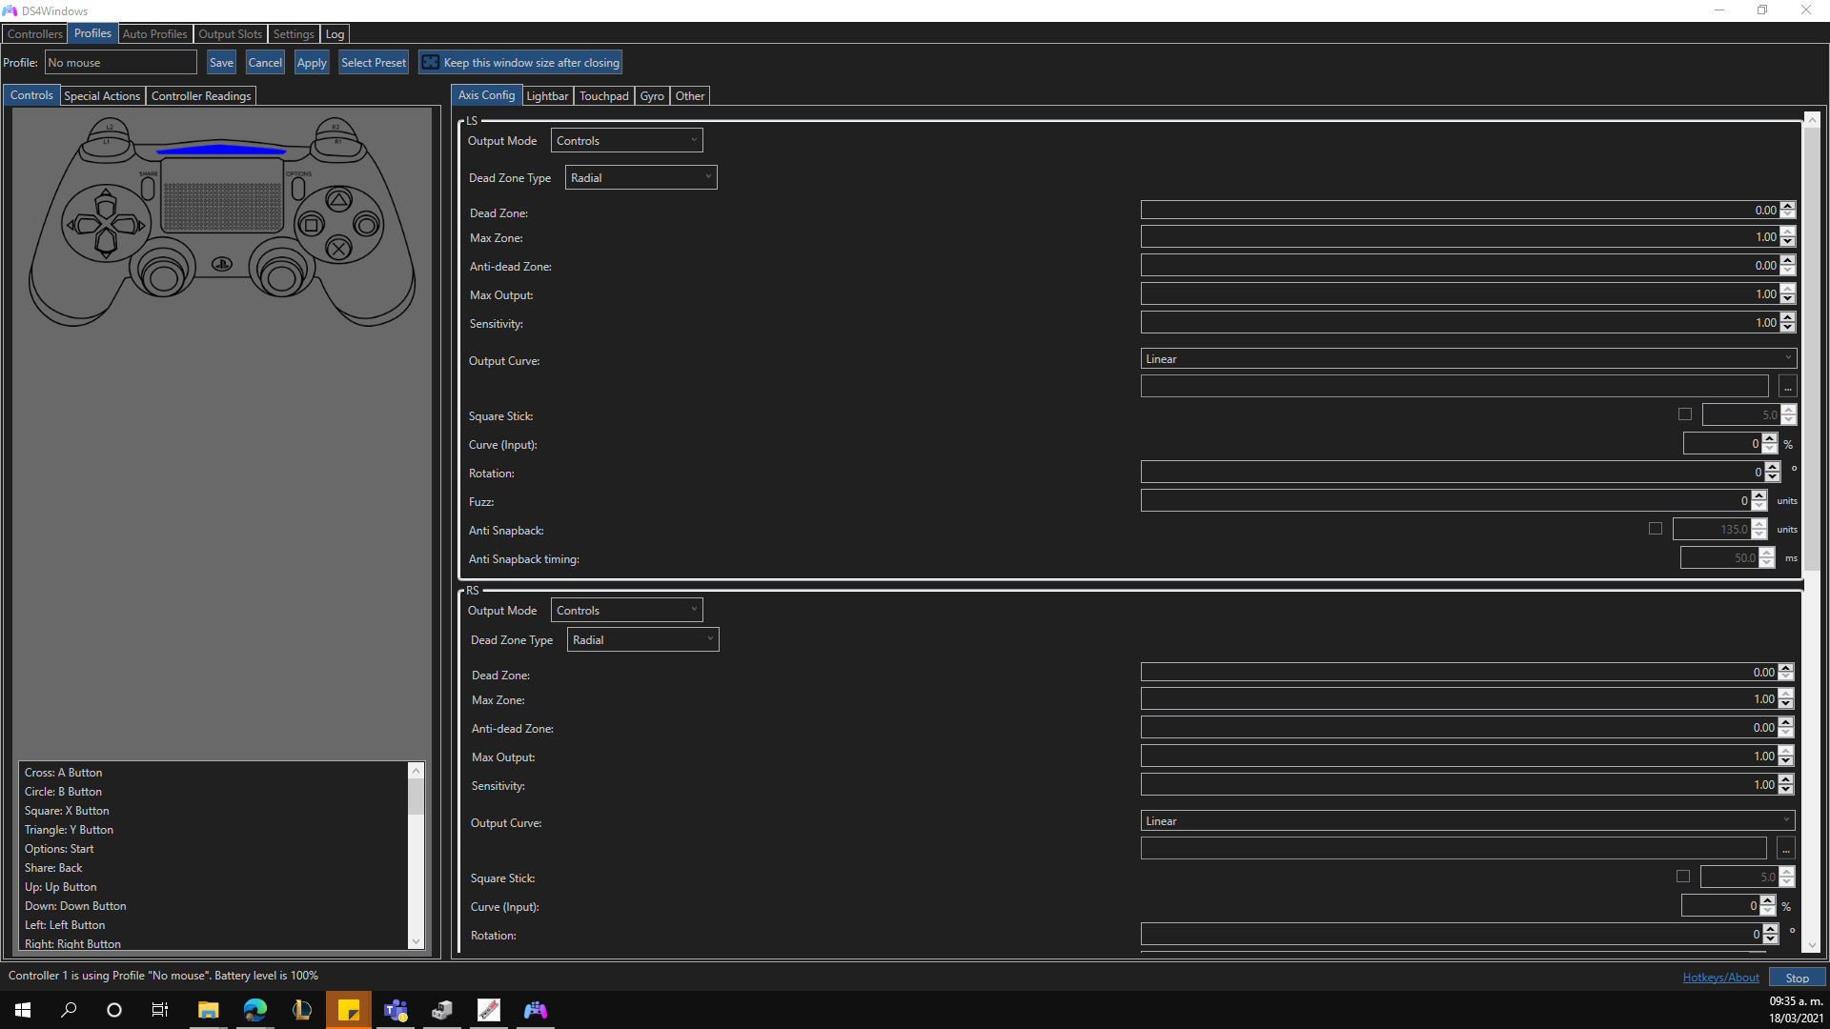Screen dimensions: 1830x1029
Task: Open Sticky Notes taskbar icon
Action: pyautogui.click(x=348, y=1010)
